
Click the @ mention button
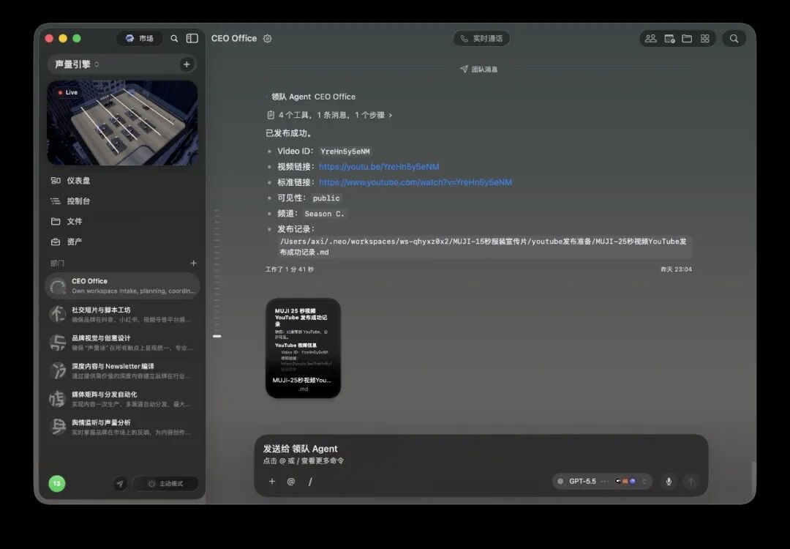290,482
